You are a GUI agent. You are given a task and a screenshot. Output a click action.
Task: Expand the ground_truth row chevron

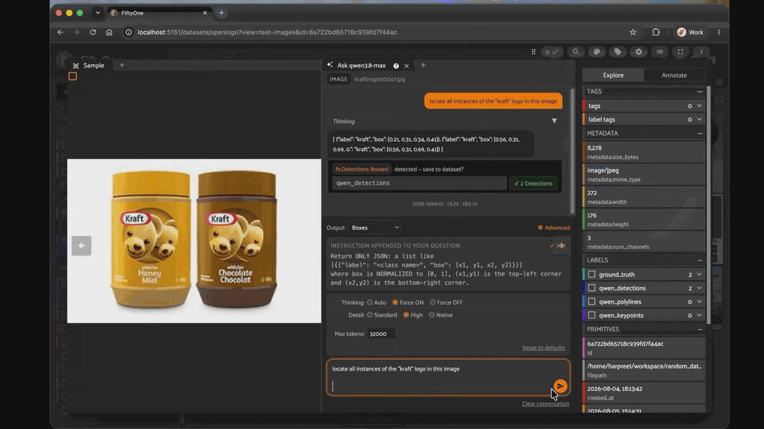(699, 275)
